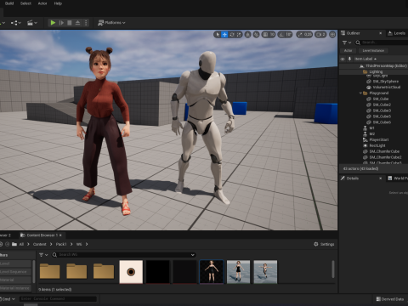408x306 pixels.
Task: Toggle world/local coordinate space icon
Action: pyautogui.click(x=247, y=35)
